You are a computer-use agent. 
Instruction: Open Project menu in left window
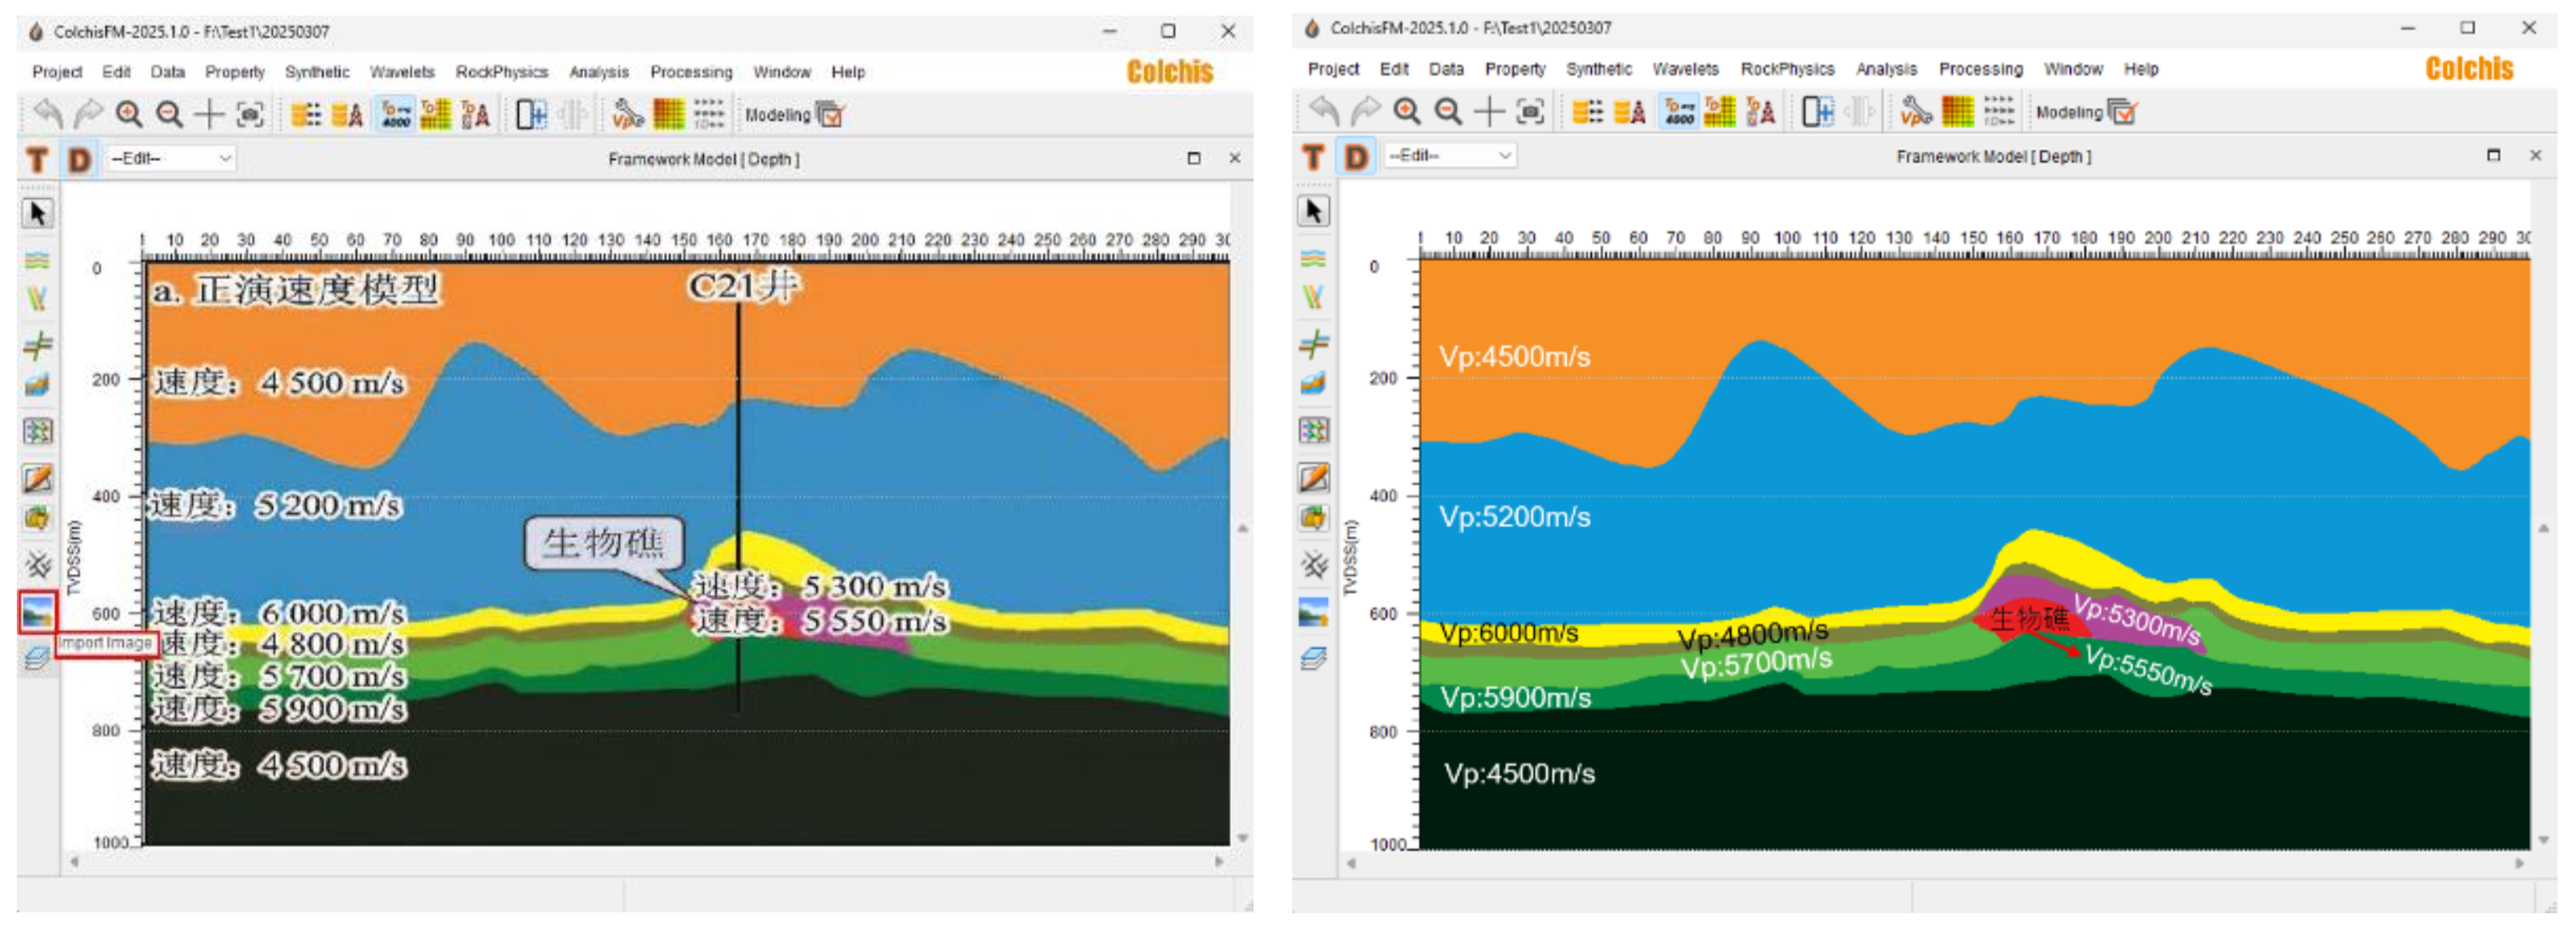(x=57, y=72)
